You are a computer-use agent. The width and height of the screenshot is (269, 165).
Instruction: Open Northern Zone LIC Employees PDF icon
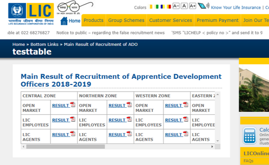pyautogui.click(x=129, y=120)
